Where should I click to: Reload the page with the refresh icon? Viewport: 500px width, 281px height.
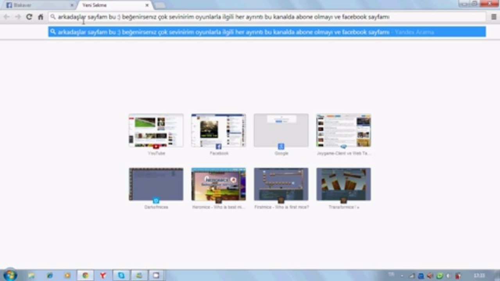pyautogui.click(x=29, y=17)
